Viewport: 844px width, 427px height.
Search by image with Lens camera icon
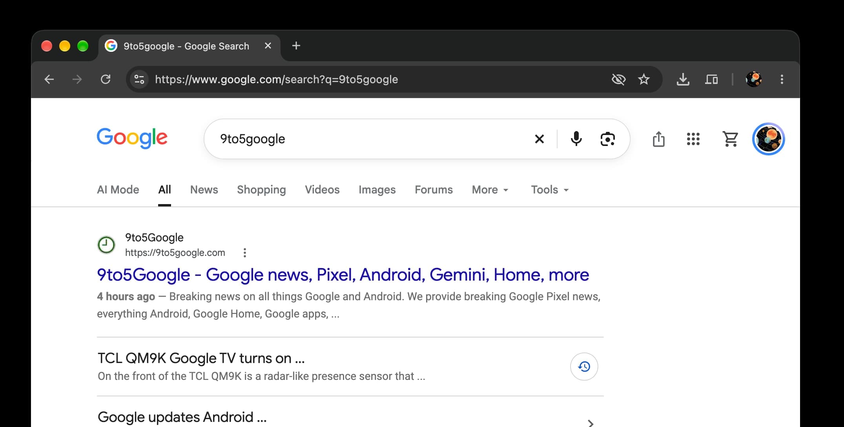(608, 139)
